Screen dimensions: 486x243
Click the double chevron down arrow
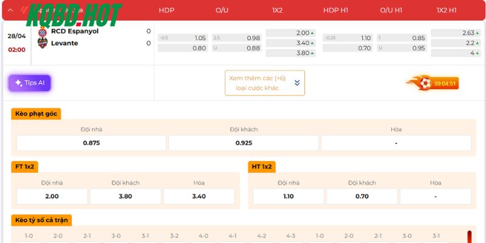click(x=297, y=83)
